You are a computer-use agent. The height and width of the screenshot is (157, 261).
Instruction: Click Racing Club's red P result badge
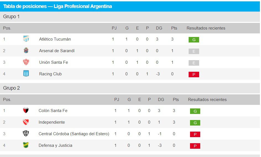click(194, 74)
